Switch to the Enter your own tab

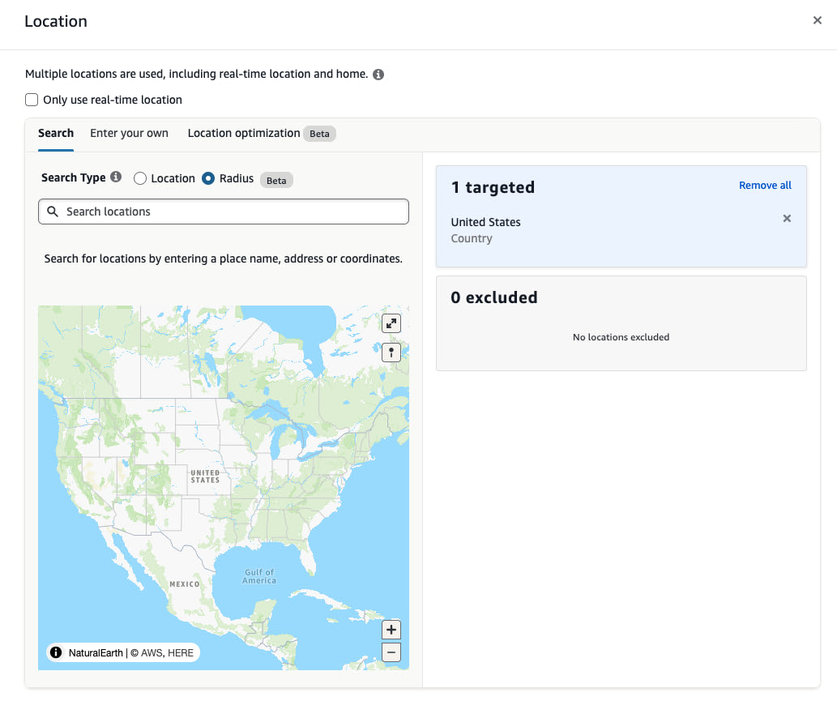[x=129, y=133]
